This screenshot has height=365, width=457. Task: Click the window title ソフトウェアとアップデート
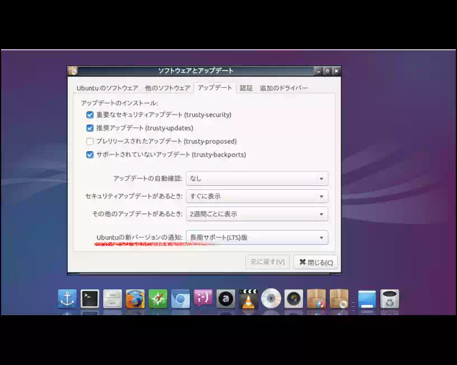(x=195, y=71)
